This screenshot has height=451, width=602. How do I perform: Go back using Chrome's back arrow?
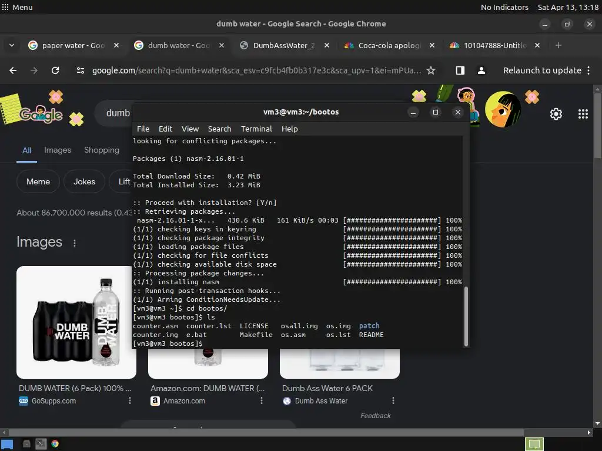[x=13, y=70]
